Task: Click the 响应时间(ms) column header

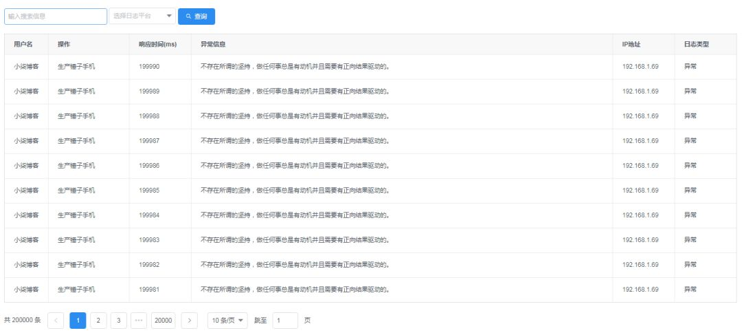Action: [x=157, y=44]
